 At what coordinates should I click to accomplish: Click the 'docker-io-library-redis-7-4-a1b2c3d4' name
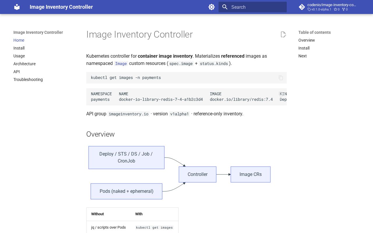161,99
